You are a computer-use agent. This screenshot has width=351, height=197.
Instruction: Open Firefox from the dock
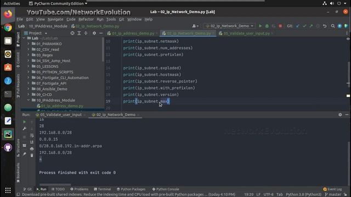(8, 14)
